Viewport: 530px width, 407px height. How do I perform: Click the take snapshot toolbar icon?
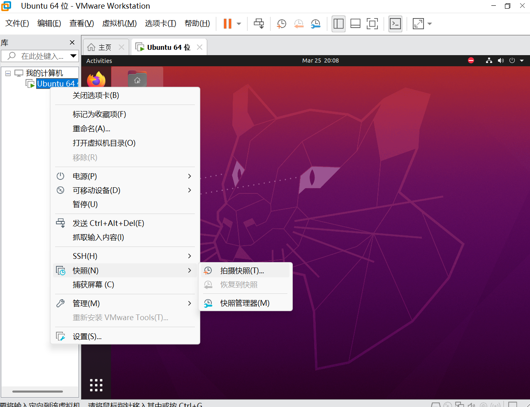282,24
